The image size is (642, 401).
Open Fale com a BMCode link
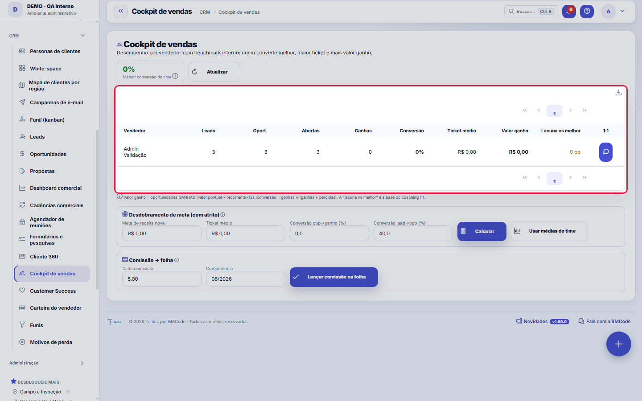(x=605, y=321)
